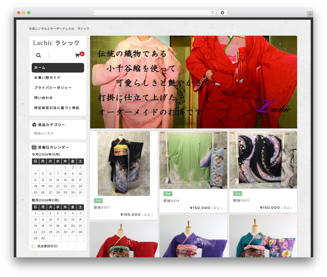This screenshot has width=327, height=277.
Task: Click the 営業日カレンダー calendar icon
Action: [34, 147]
